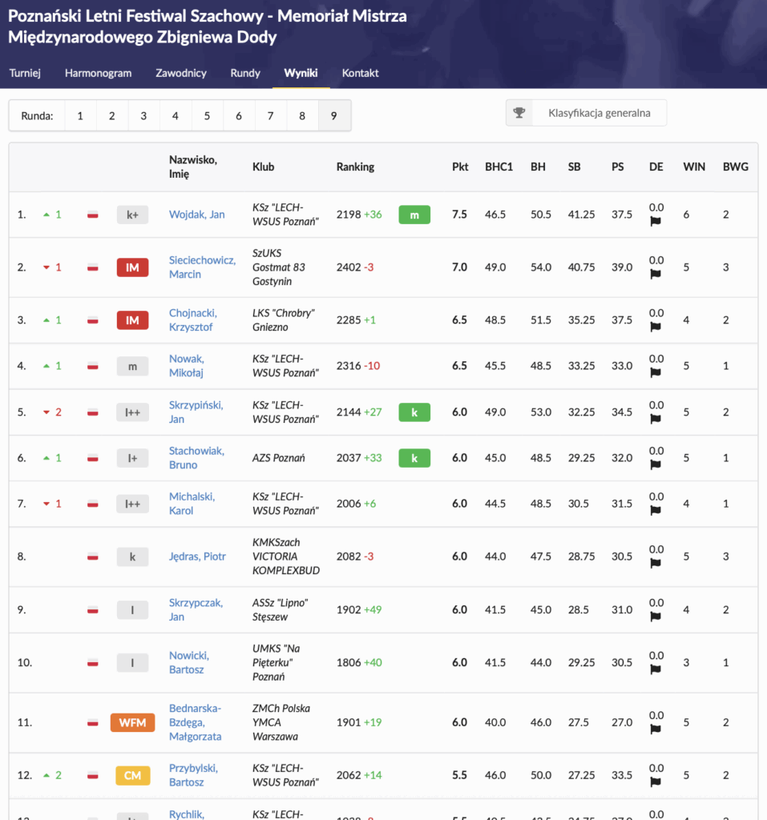Click the yellow CM badge for Przybylski
The width and height of the screenshot is (767, 820).
(x=132, y=775)
